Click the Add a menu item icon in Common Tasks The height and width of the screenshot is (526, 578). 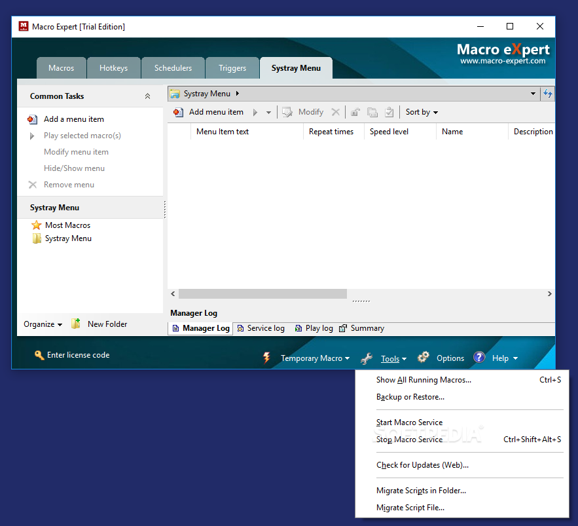[x=33, y=119]
